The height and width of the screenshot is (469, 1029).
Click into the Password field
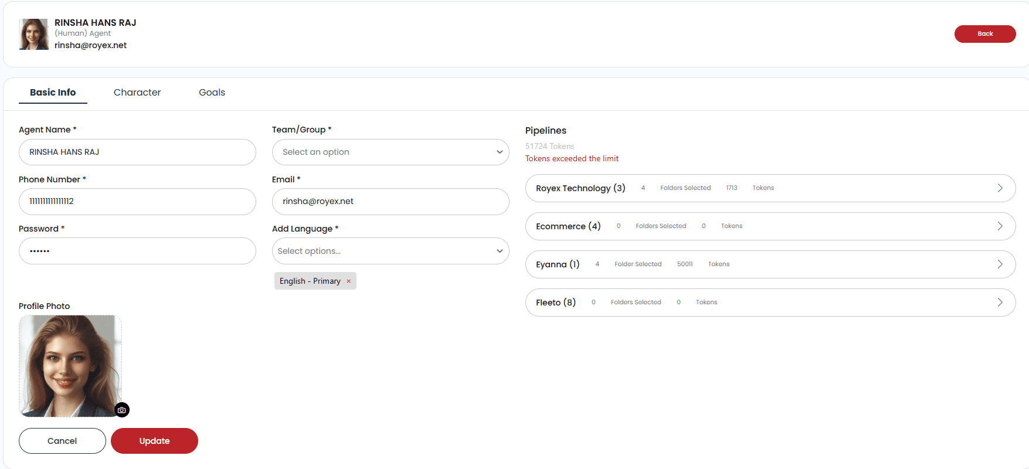click(x=137, y=251)
